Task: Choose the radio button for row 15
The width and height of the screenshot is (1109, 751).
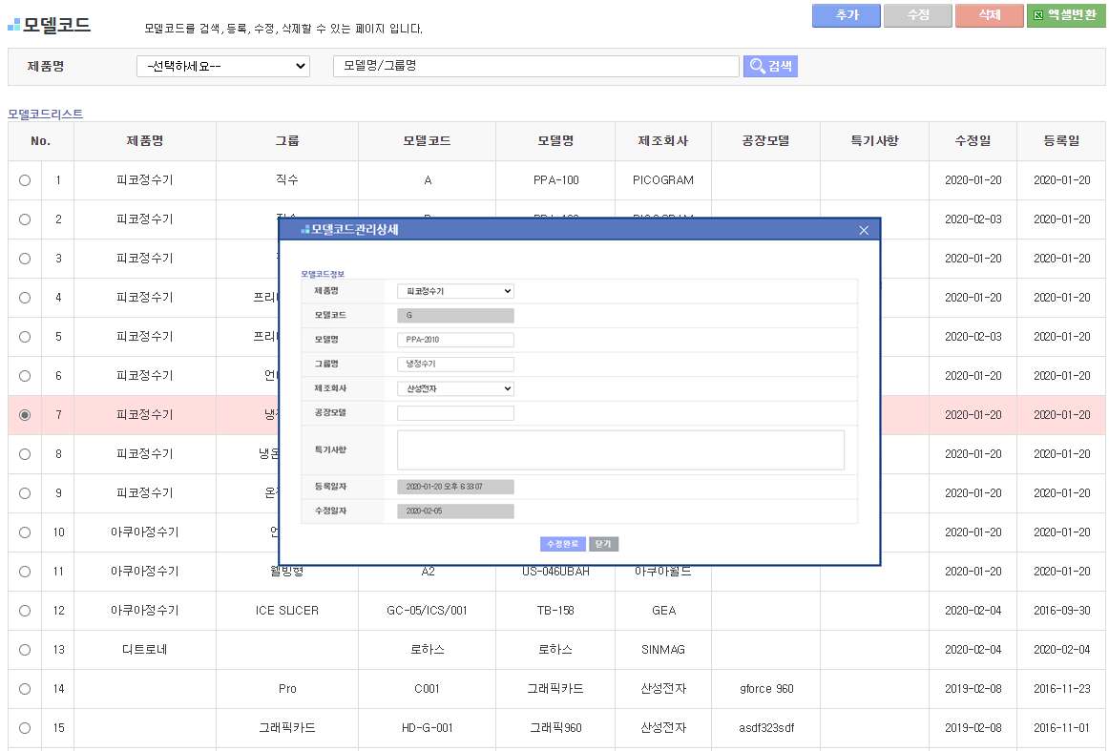Action: click(25, 728)
